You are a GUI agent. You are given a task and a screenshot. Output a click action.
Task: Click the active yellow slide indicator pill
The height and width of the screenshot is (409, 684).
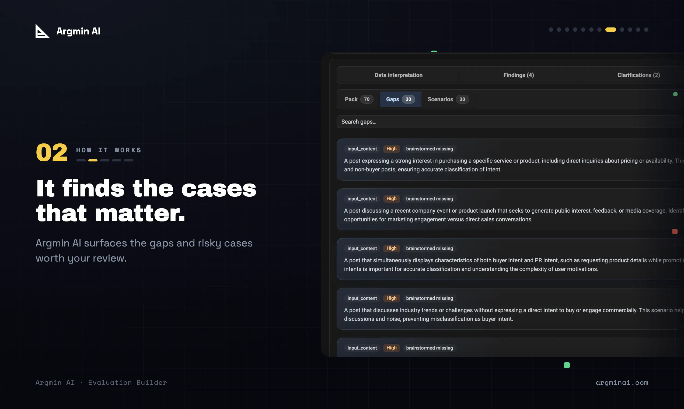point(610,30)
